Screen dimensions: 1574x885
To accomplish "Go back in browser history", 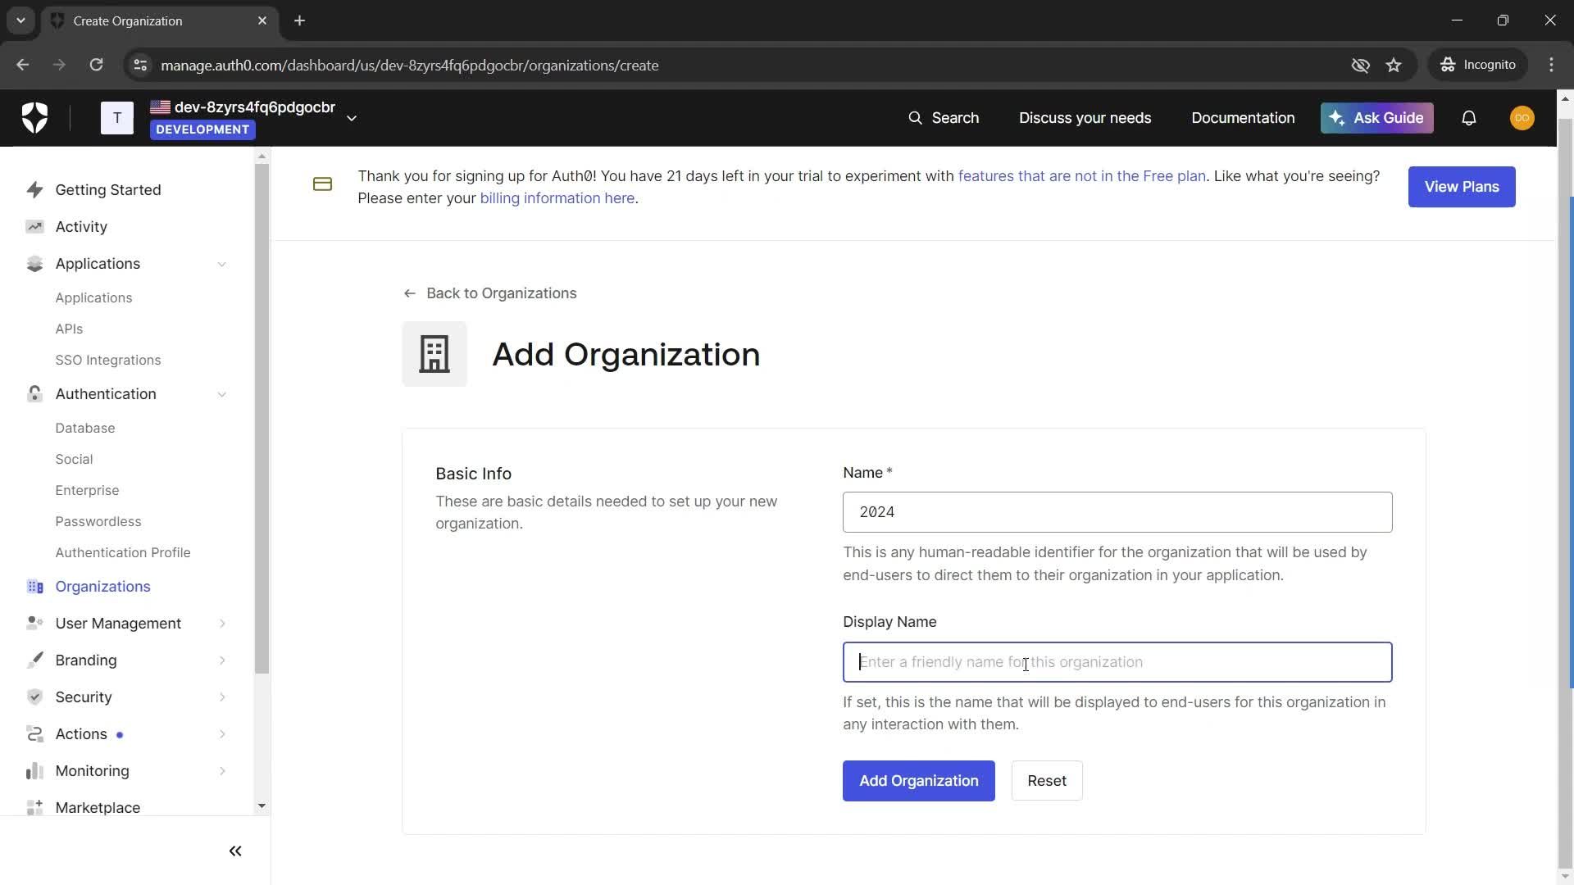I will tap(22, 65).
